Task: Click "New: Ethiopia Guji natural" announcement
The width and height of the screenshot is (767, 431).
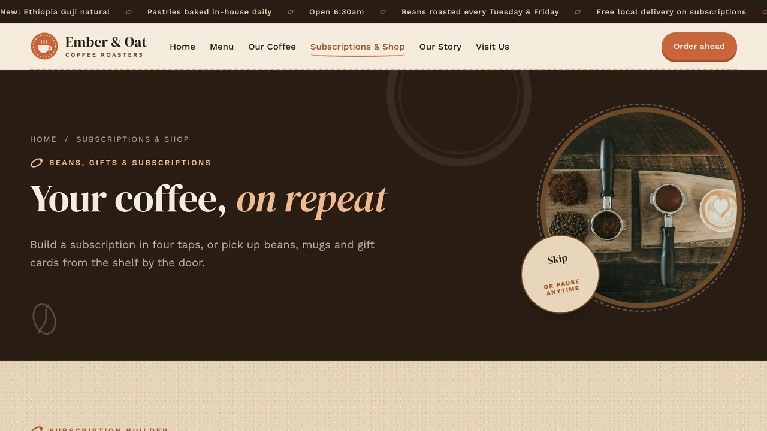Action: pos(55,12)
